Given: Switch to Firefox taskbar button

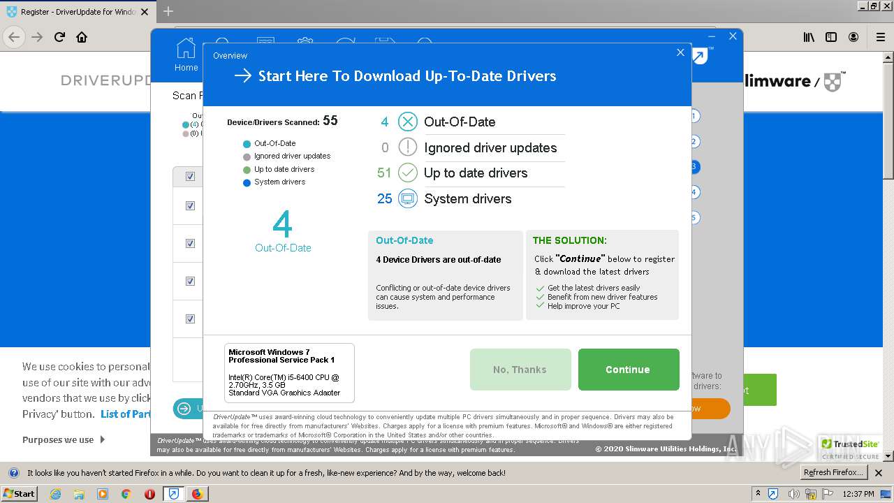Looking at the screenshot, I should (x=197, y=494).
